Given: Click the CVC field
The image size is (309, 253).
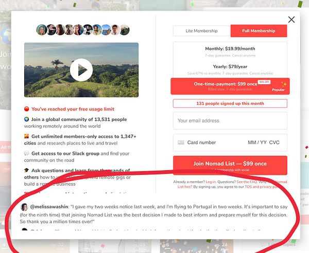Looking at the screenshot, I should coord(274,142).
